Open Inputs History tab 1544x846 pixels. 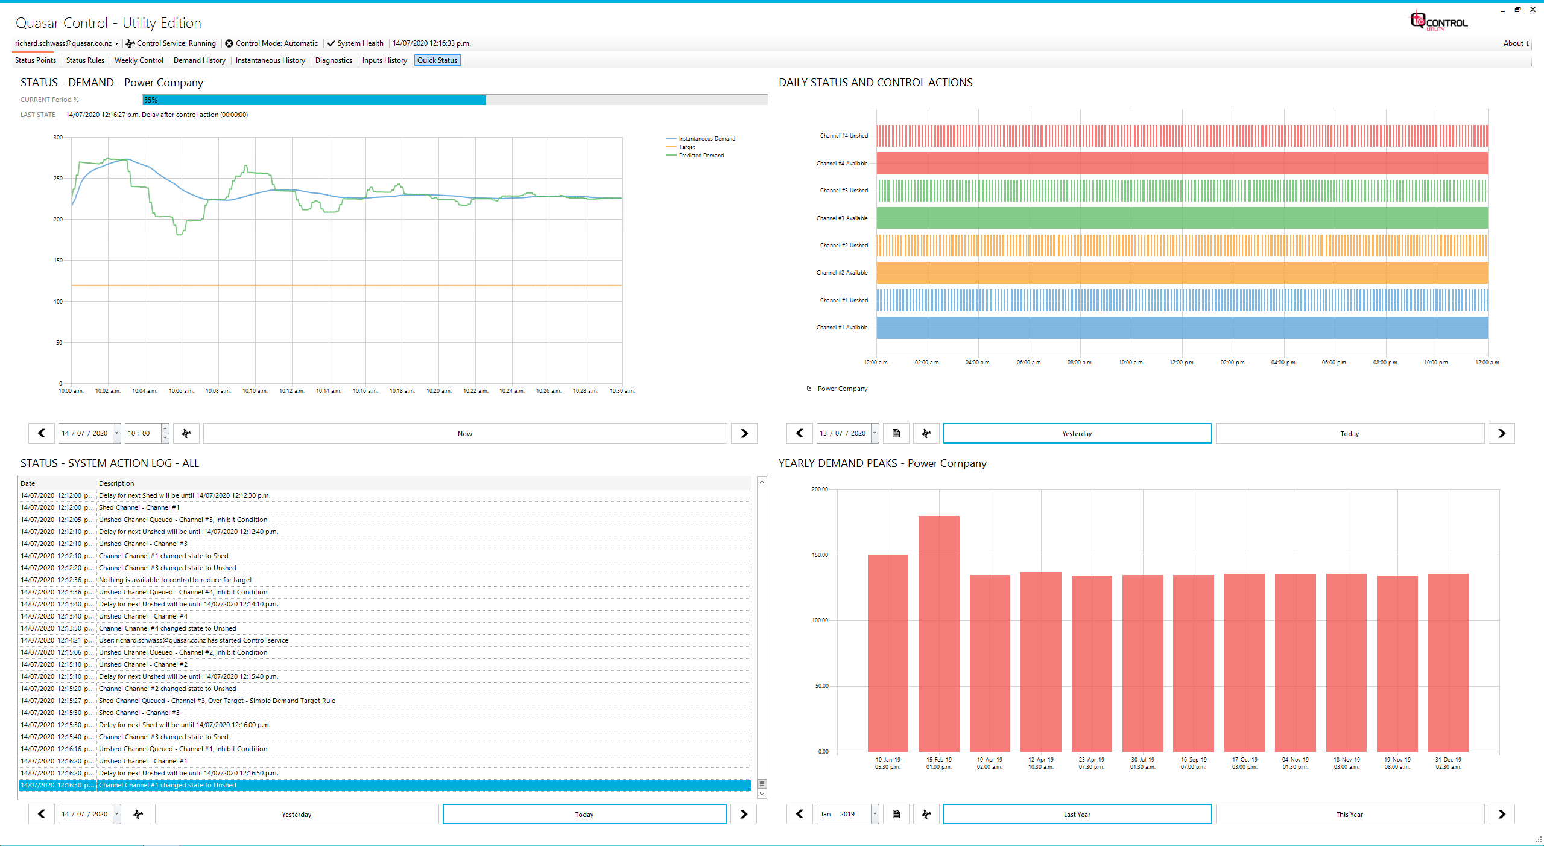click(385, 60)
